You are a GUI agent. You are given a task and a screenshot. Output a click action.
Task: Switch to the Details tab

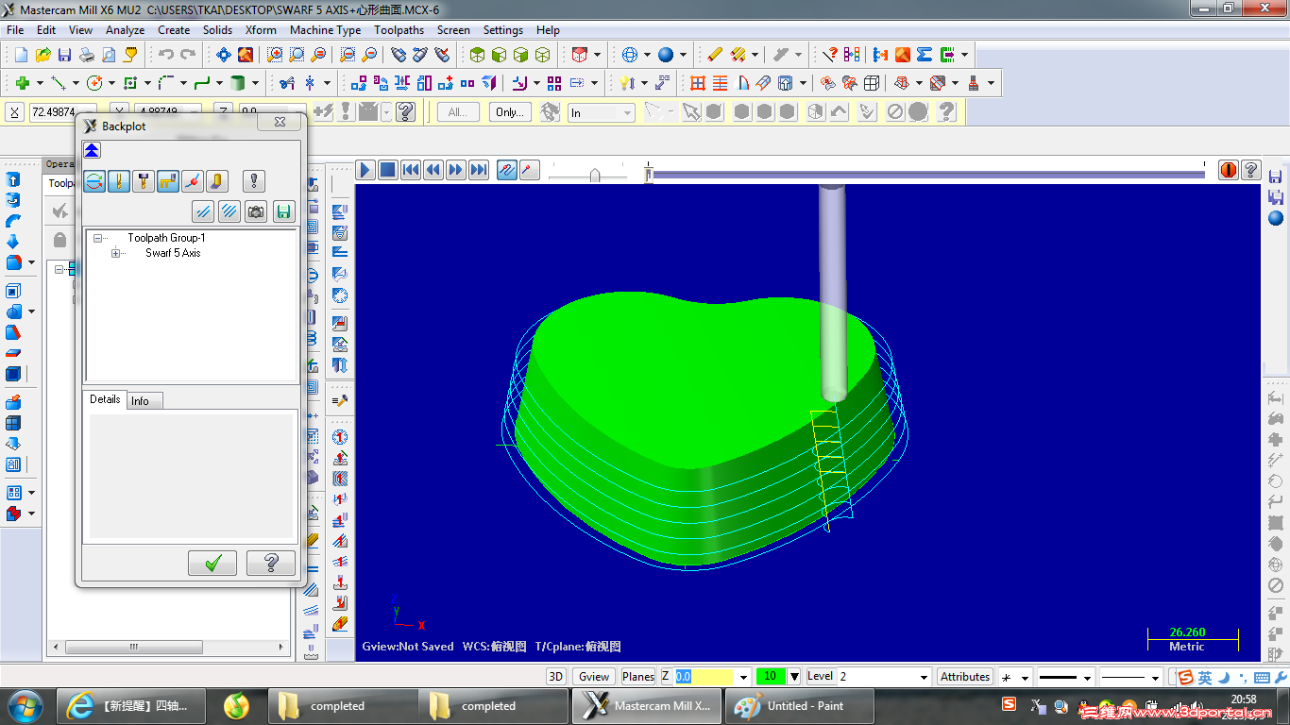[105, 399]
